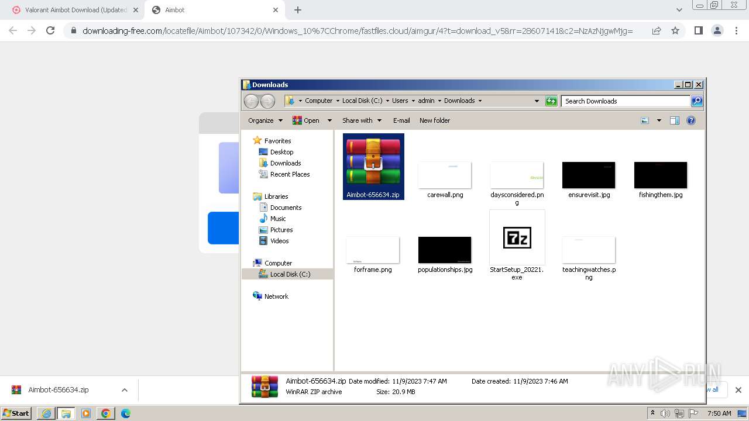
Task: Share this page icon in address bar
Action: click(657, 30)
